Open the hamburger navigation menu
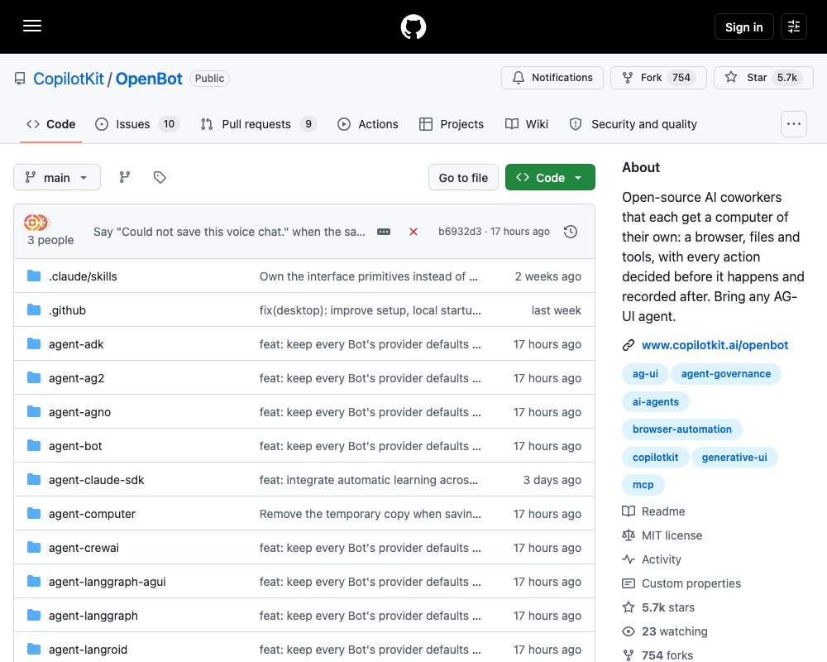The image size is (827, 662). point(32,26)
